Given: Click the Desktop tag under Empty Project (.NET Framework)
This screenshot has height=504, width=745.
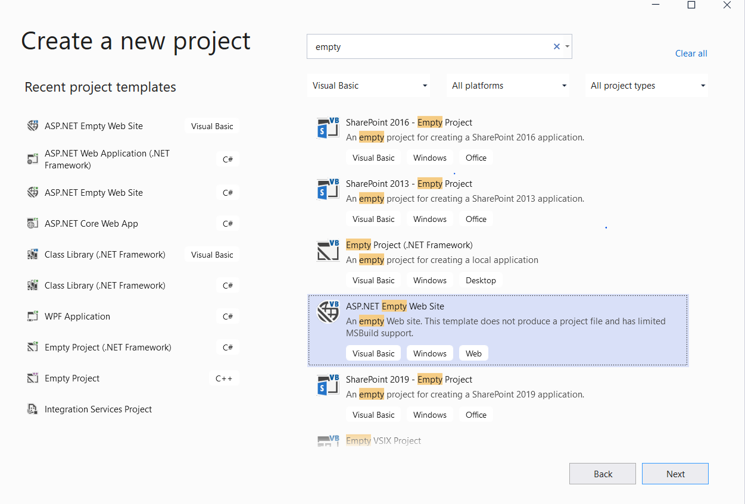Looking at the screenshot, I should (x=481, y=280).
